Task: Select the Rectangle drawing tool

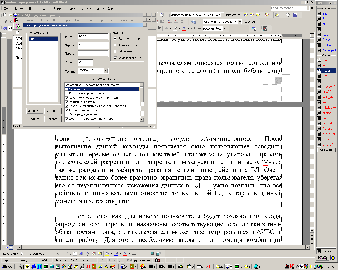Action: point(63,254)
